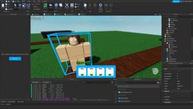Switch to the View ribbon tab

[x=39, y=1]
